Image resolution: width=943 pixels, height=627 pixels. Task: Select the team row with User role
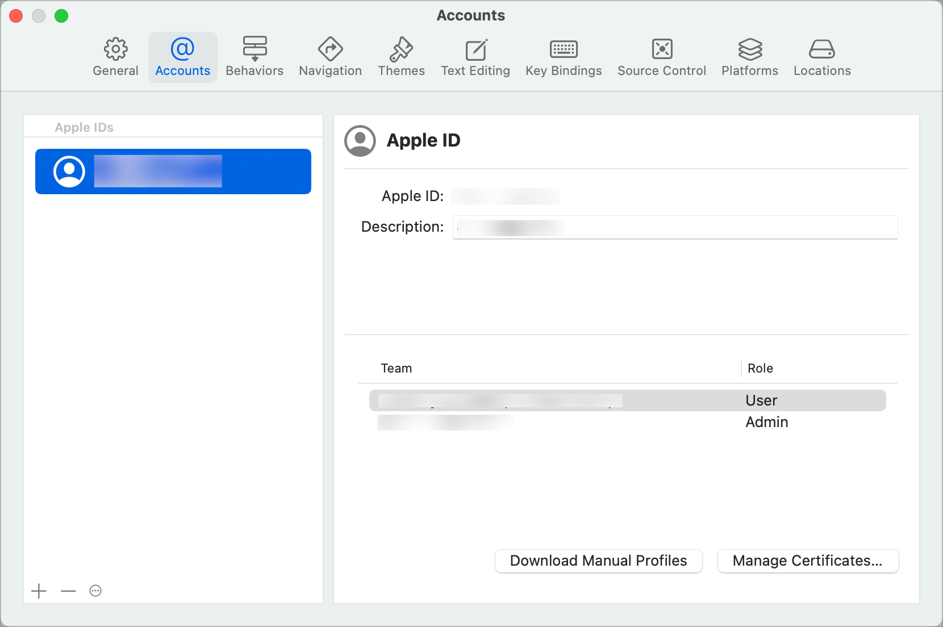point(628,400)
